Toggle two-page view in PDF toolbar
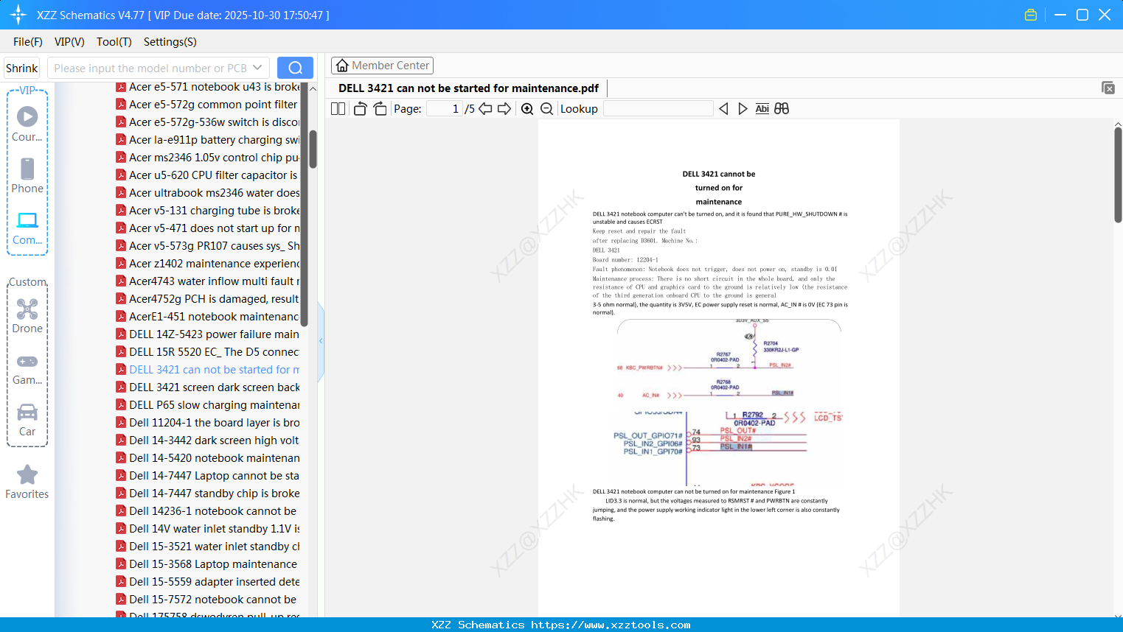 click(338, 109)
